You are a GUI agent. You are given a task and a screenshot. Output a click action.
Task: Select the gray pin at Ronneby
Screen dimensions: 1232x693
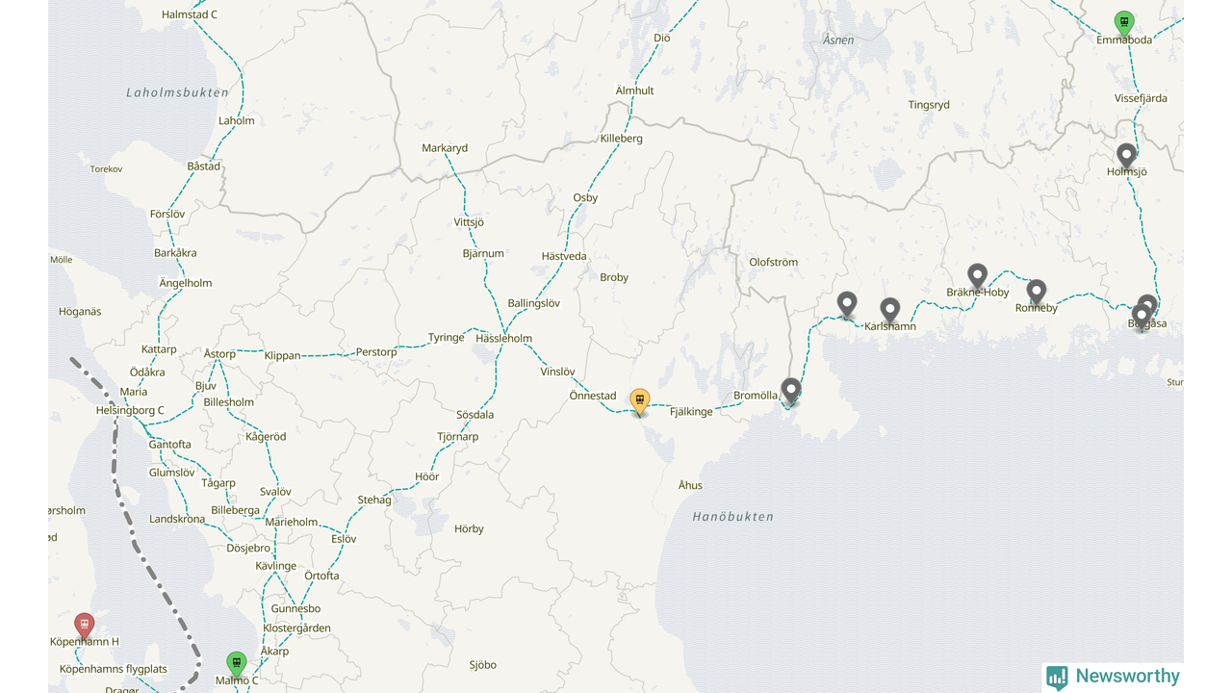point(1036,291)
